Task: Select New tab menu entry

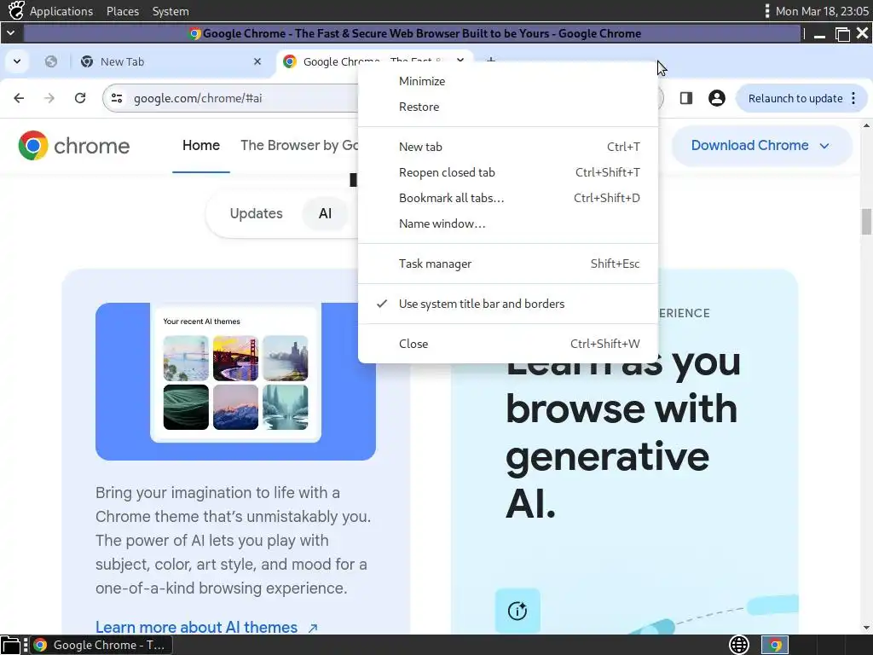Action: 508,147
